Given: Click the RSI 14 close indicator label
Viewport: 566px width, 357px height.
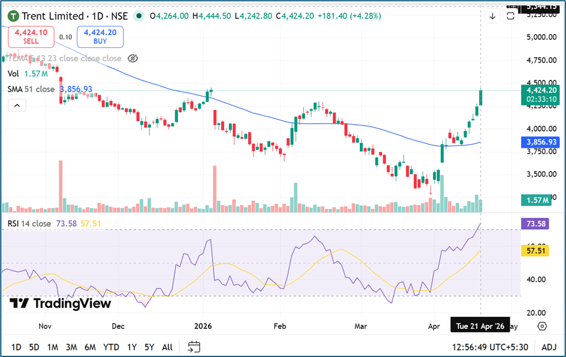Looking at the screenshot, I should (x=29, y=224).
